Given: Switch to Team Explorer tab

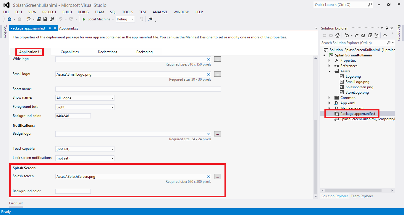Looking at the screenshot, I should pyautogui.click(x=362, y=196).
